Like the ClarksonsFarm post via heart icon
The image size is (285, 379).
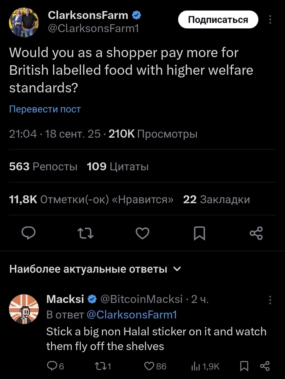coord(142,233)
